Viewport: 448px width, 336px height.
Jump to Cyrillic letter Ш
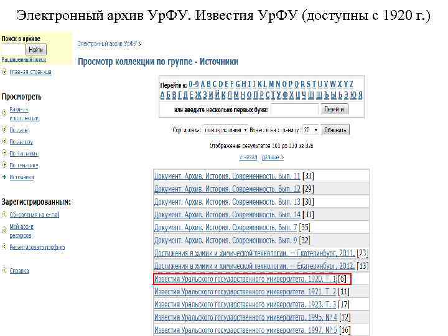click(x=312, y=95)
